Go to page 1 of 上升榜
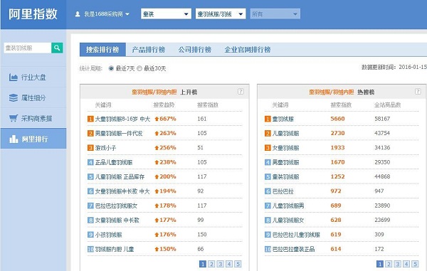The image size is (427, 271). coord(203,264)
